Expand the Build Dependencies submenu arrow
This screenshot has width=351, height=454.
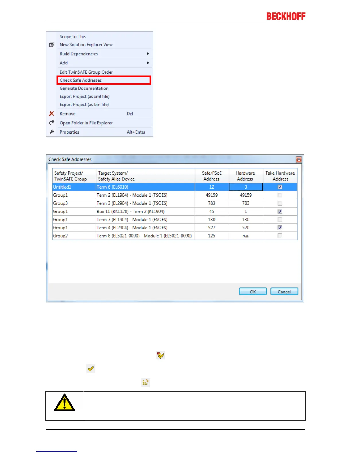pos(148,54)
